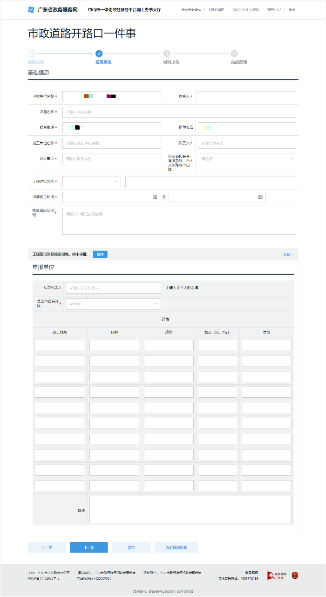Open calendar icon for construction end date
The height and width of the screenshot is (597, 326).
260,197
